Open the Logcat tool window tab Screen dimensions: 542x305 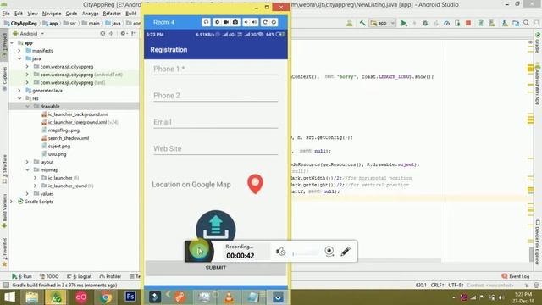(x=79, y=276)
